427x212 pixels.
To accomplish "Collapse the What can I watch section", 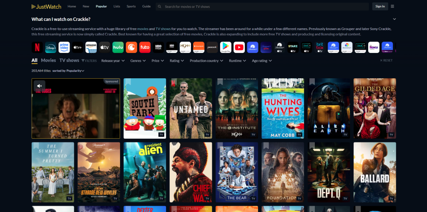I will click(394, 19).
